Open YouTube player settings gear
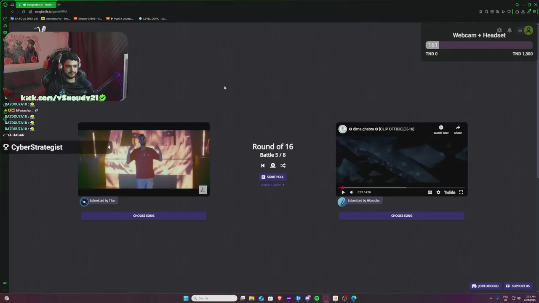Viewport: 539px width, 303px height. [438, 192]
